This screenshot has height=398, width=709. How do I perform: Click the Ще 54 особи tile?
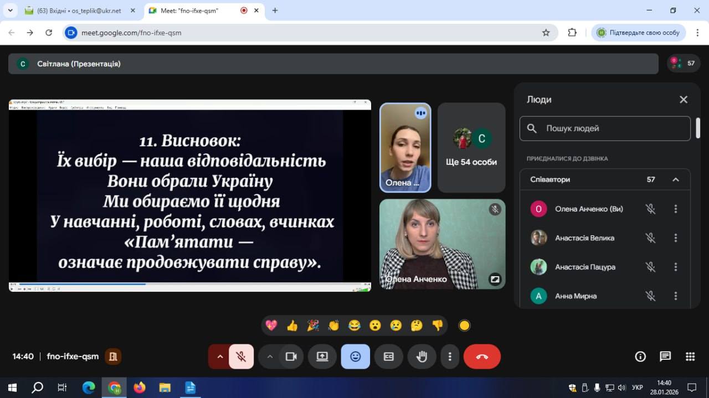point(471,148)
